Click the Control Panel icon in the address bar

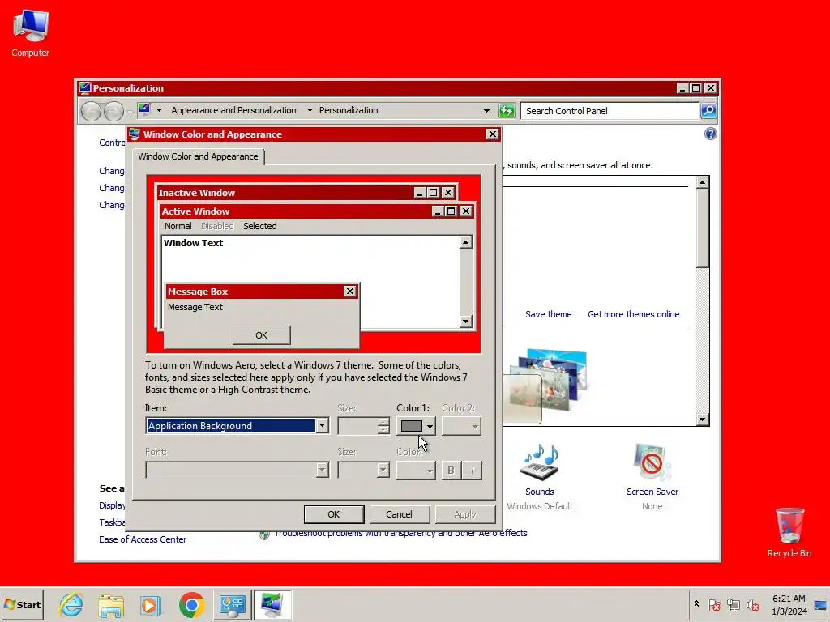(144, 110)
